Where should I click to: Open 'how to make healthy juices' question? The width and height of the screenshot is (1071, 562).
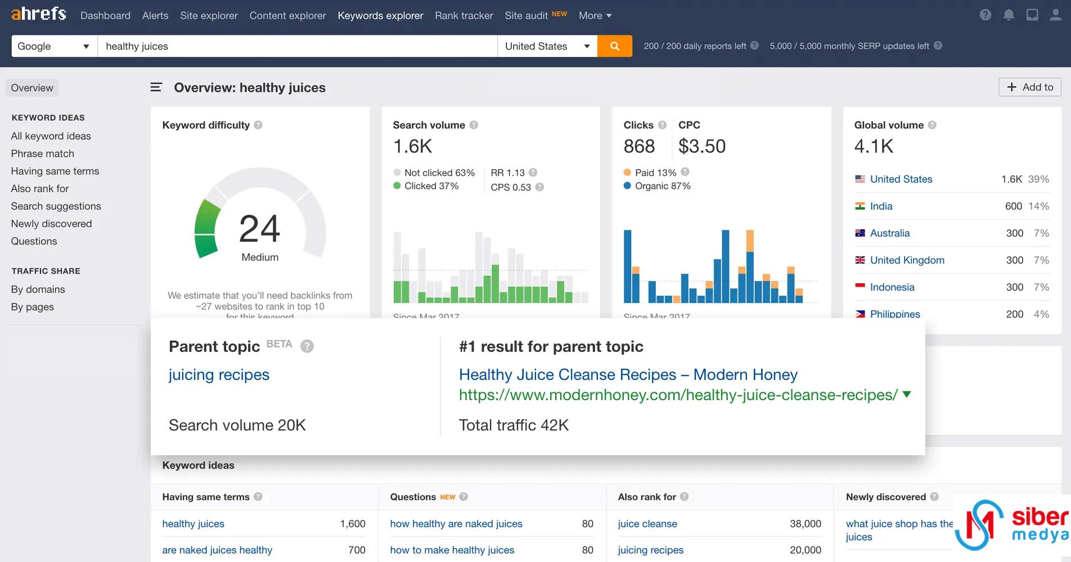coord(452,550)
